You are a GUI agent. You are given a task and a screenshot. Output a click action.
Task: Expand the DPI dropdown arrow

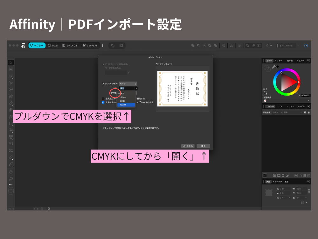[x=136, y=88]
